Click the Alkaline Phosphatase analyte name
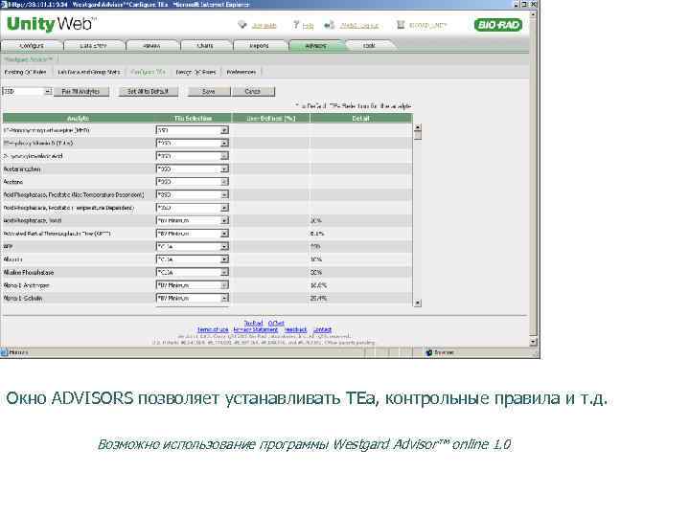 [29, 273]
